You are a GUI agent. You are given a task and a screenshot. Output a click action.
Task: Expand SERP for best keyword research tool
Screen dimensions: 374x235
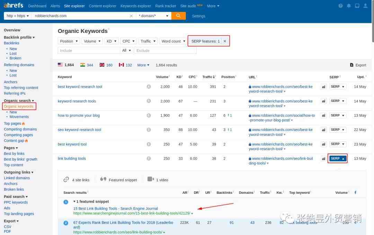[x=337, y=86]
